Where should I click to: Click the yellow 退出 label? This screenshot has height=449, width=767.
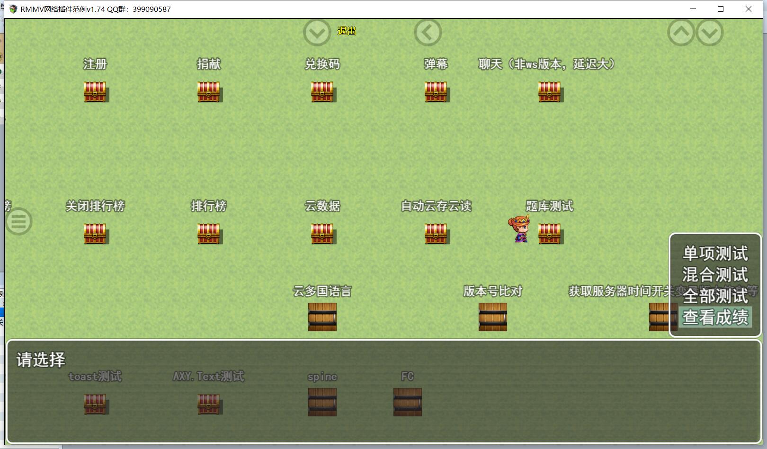[347, 31]
